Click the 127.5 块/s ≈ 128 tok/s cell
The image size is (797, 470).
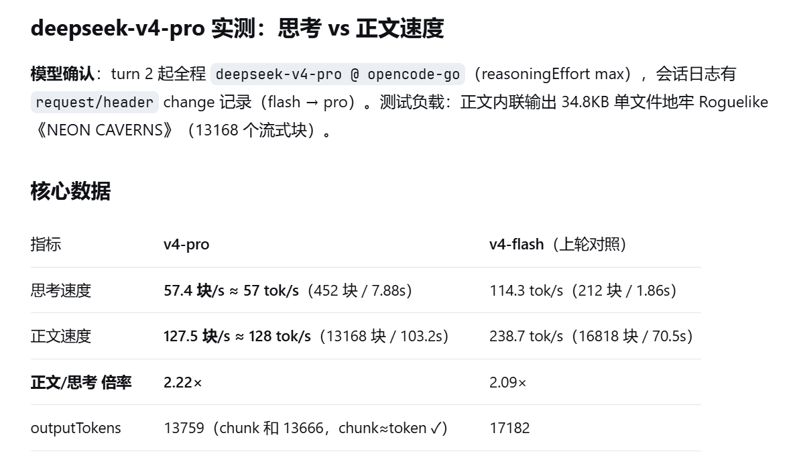click(306, 336)
